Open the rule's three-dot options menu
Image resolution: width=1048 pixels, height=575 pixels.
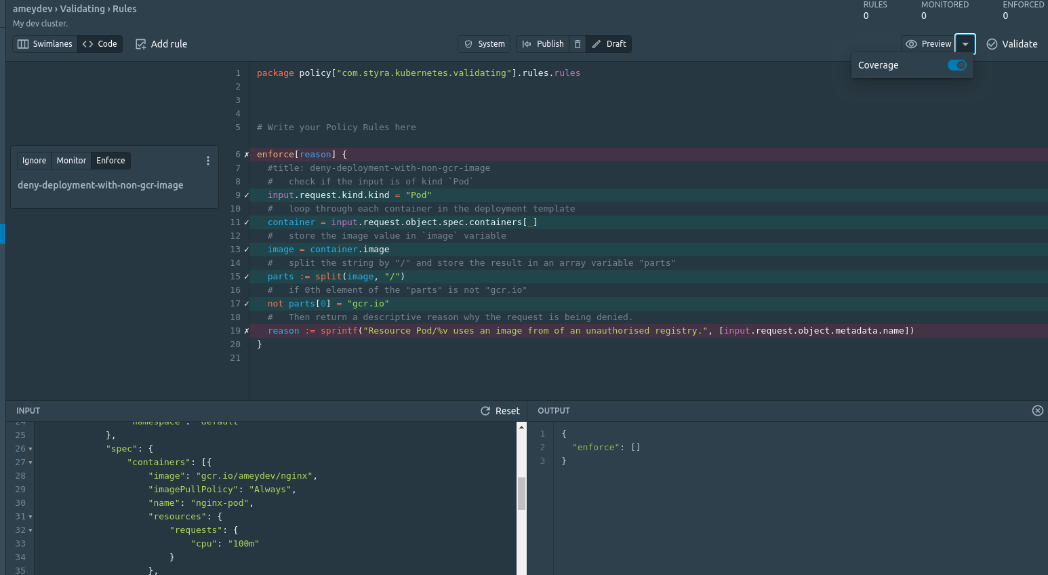coord(208,161)
